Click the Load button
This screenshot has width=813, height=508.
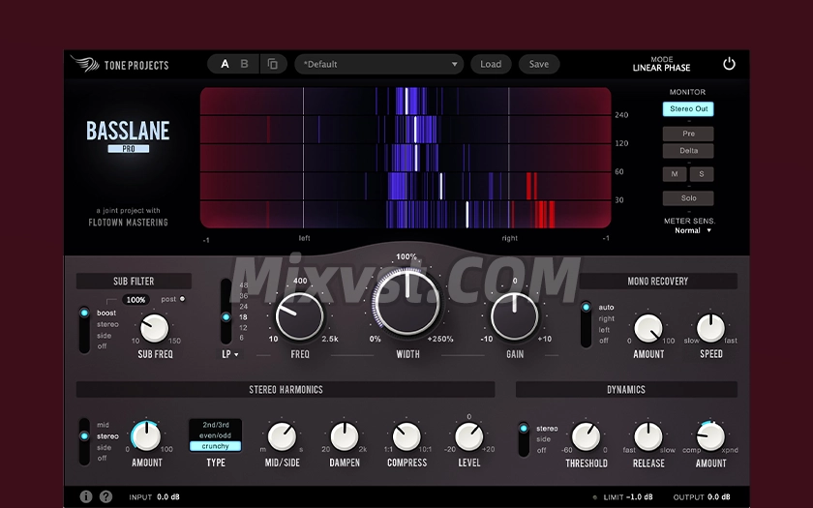[491, 64]
